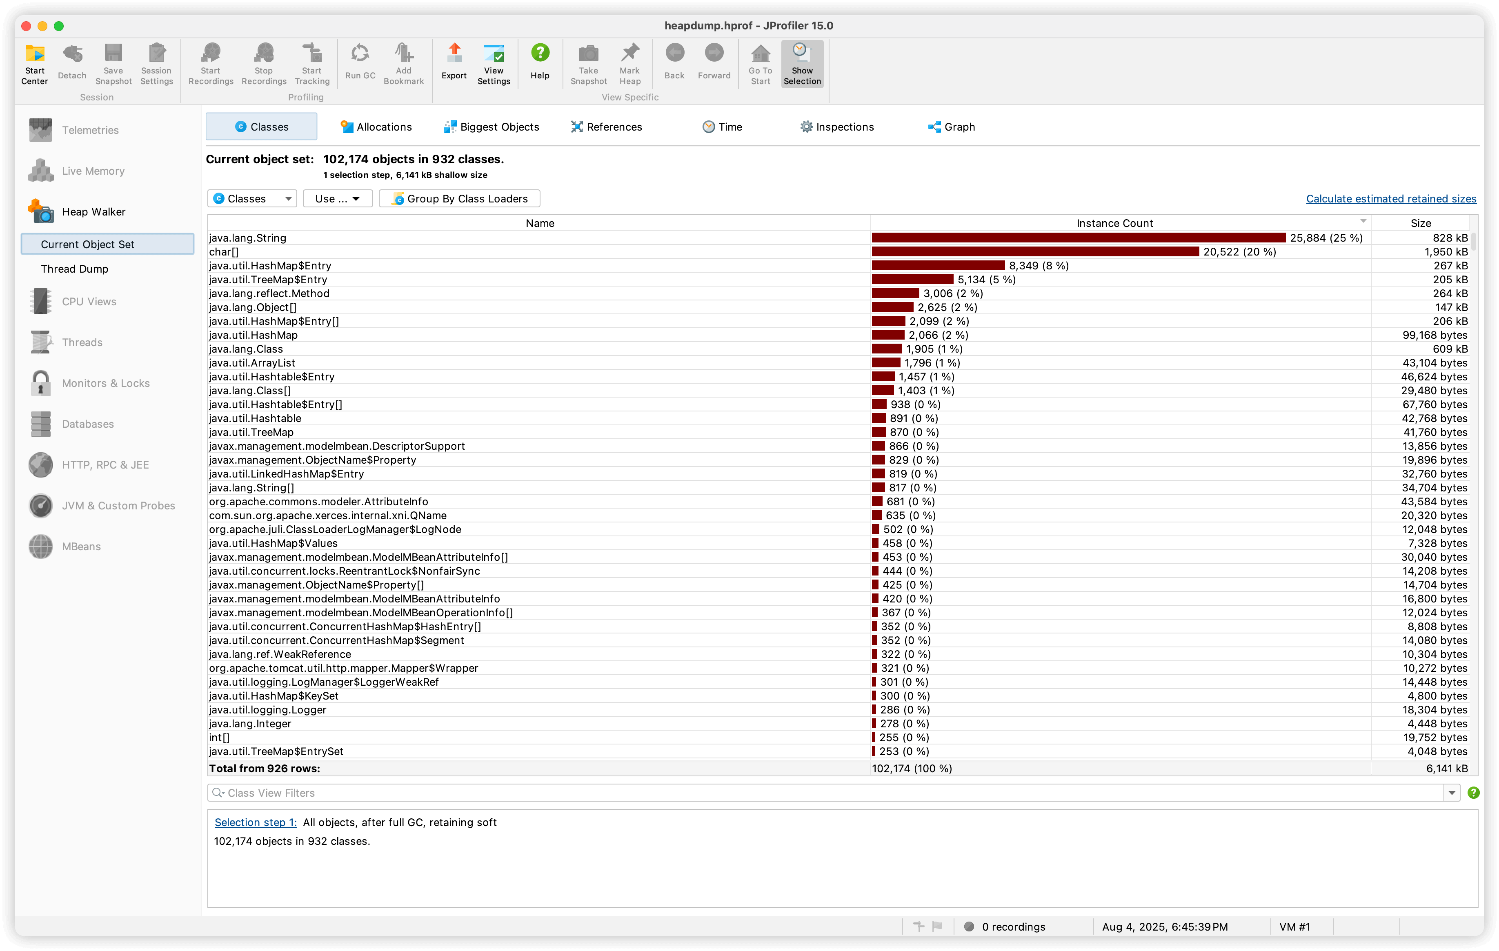This screenshot has height=951, width=1499.
Task: Click the Add Bookmark icon
Action: coord(403,64)
